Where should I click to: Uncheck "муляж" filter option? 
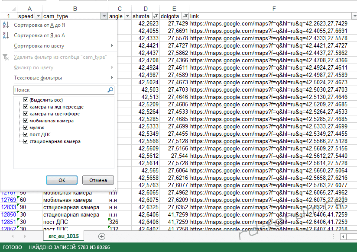[x=26, y=128]
